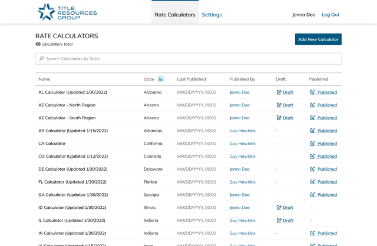Image resolution: width=377 pixels, height=246 pixels.
Task: Open the Published link for CO Calculator
Action: [327, 157]
